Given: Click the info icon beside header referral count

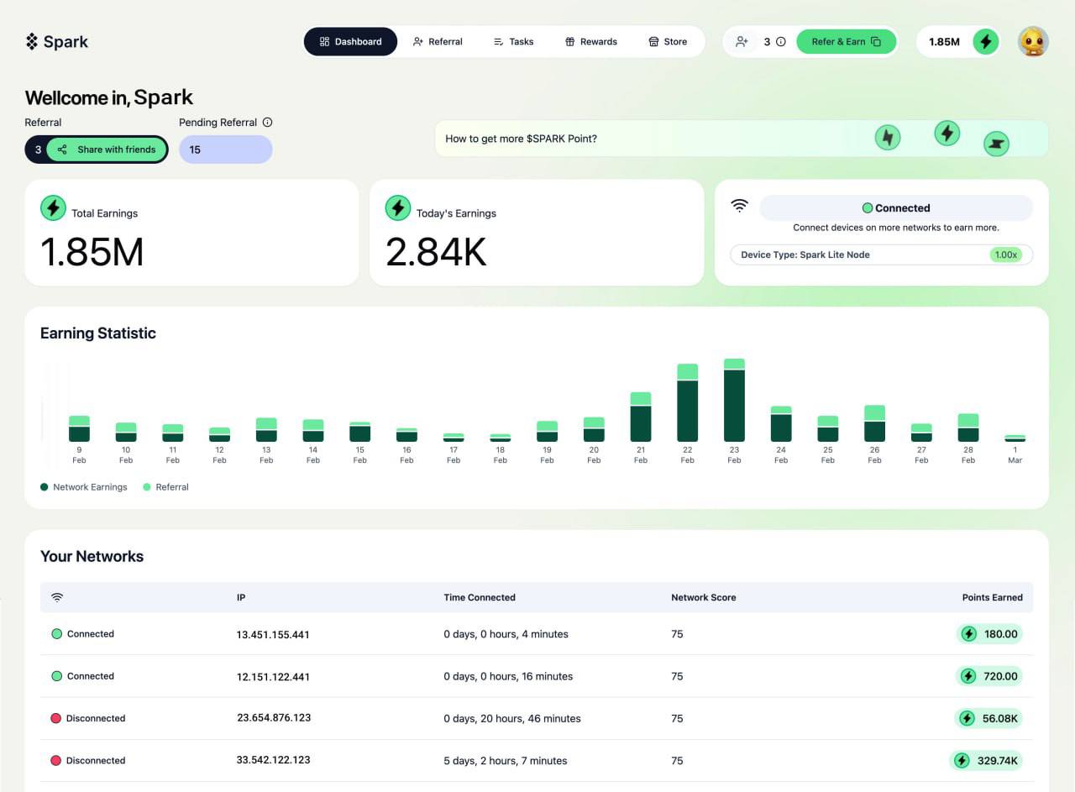Looking at the screenshot, I should (781, 41).
